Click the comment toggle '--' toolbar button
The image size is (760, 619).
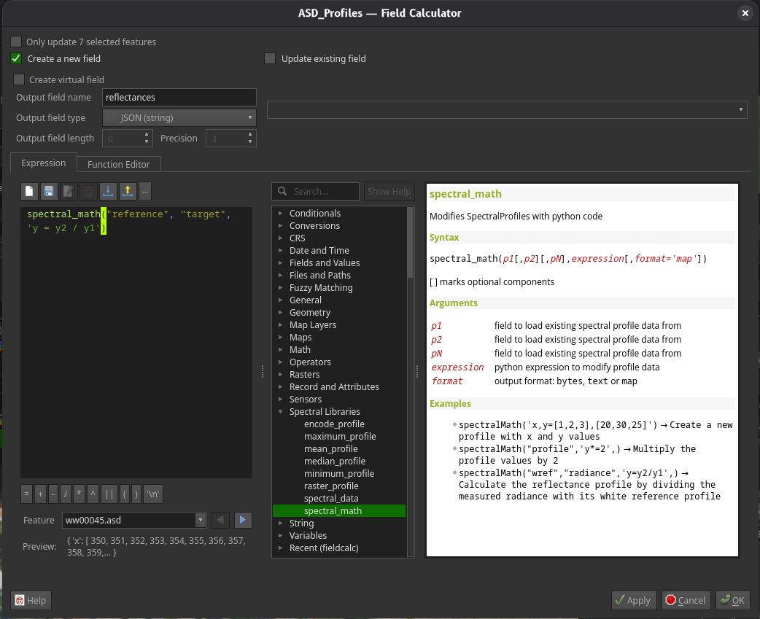tap(145, 191)
